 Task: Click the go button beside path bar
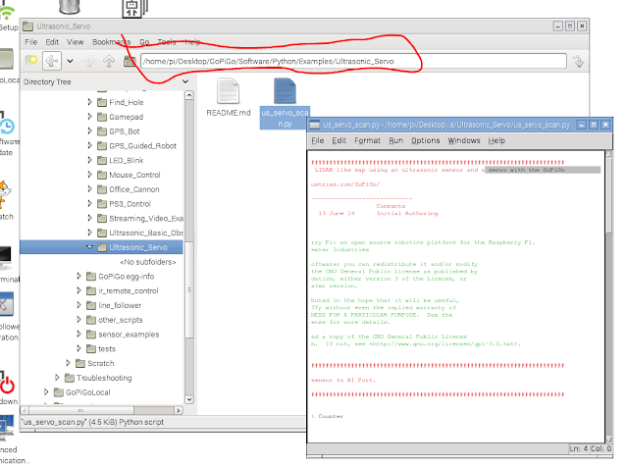coord(578,61)
